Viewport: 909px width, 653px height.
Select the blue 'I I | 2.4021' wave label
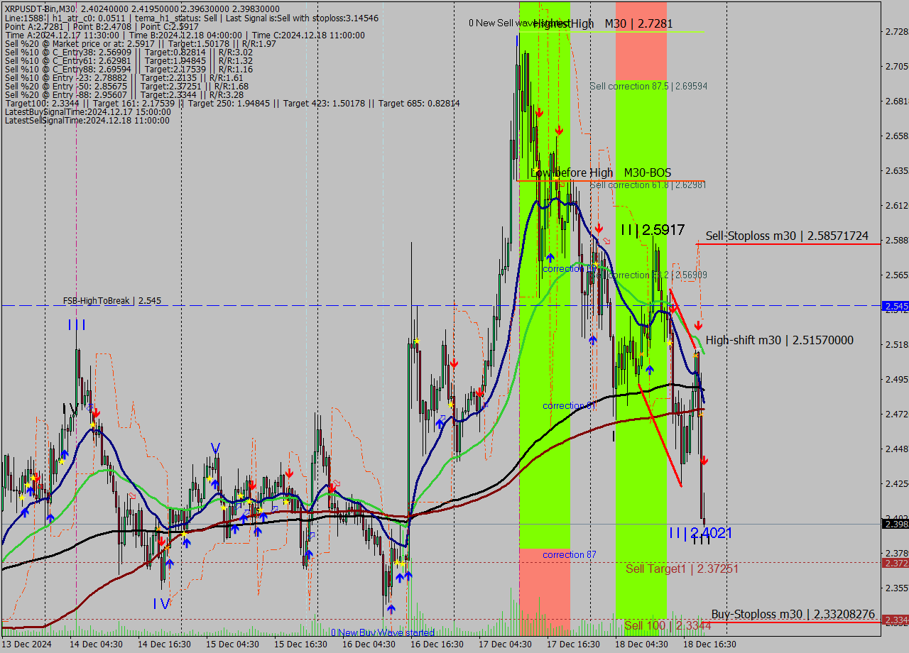(700, 532)
